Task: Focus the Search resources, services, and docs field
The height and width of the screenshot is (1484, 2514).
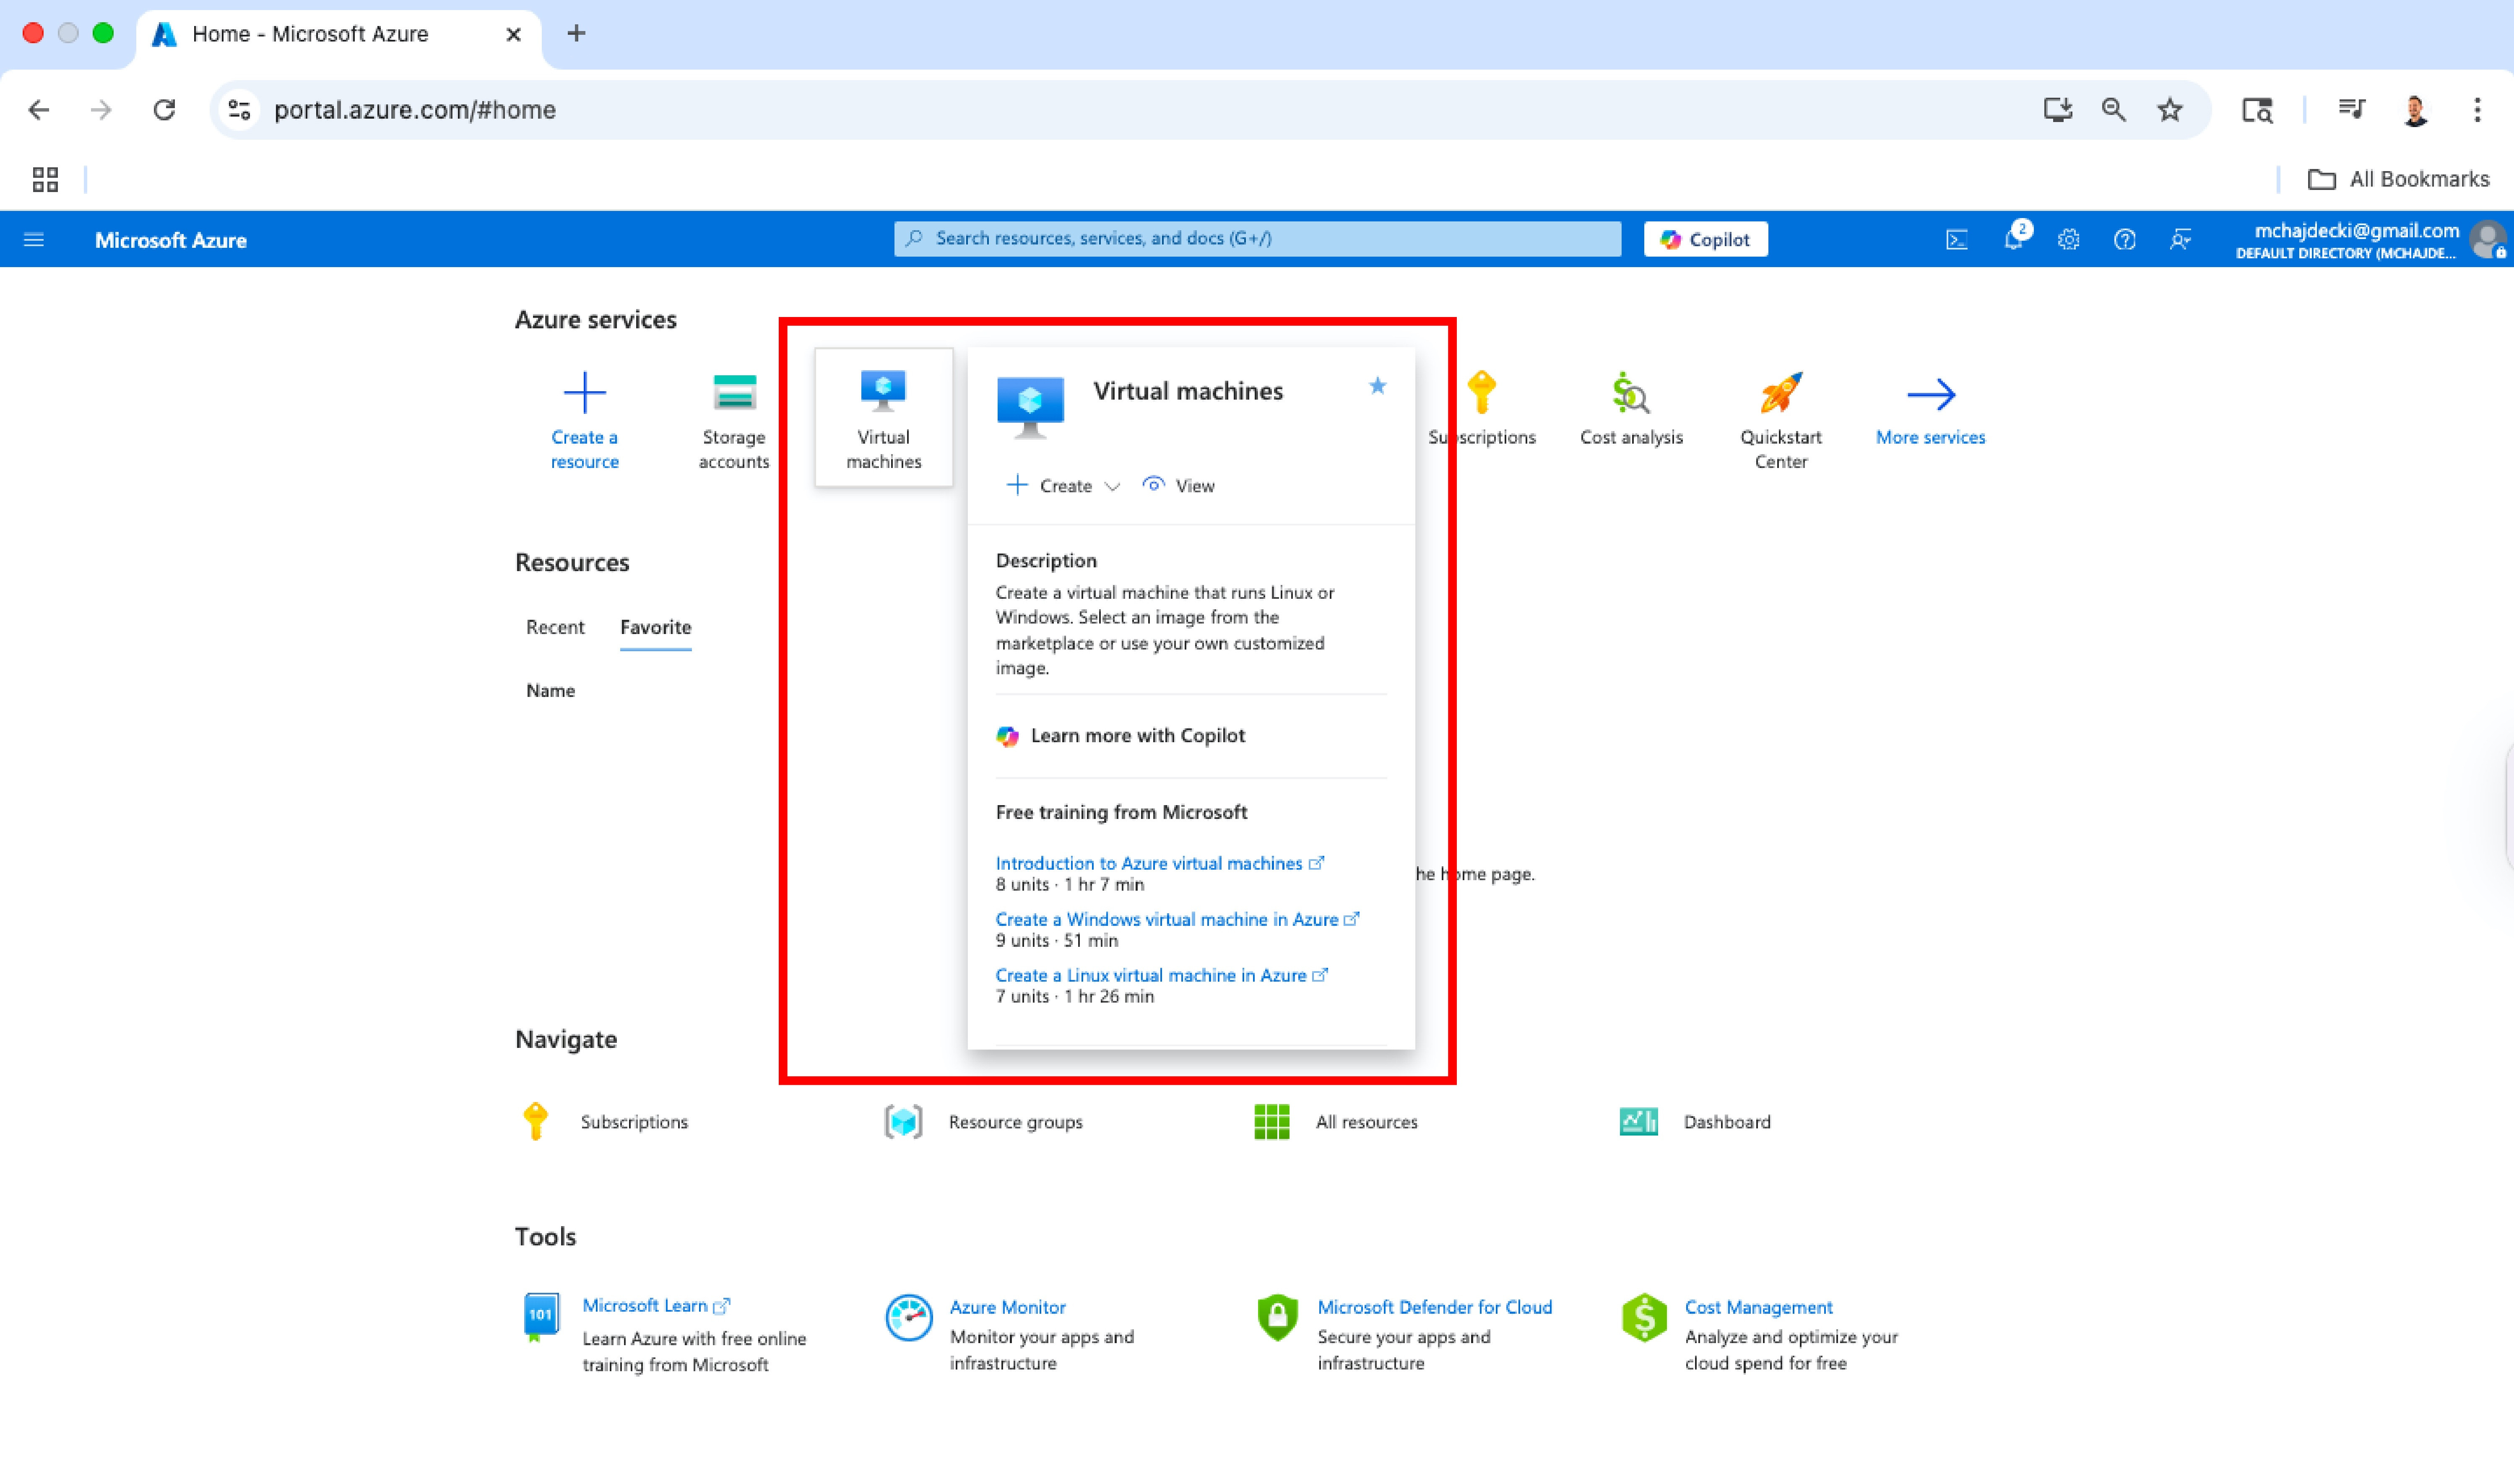Action: [x=1257, y=239]
